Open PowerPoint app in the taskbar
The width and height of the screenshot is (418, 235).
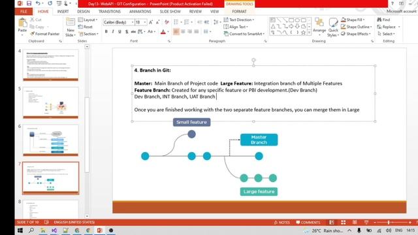(x=99, y=230)
